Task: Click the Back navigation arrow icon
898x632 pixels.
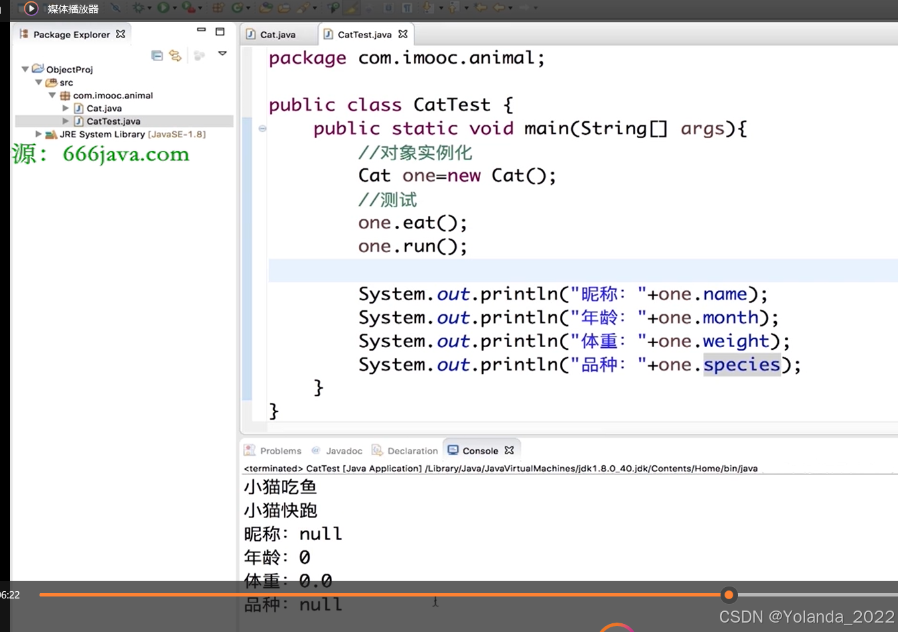Action: 499,8
